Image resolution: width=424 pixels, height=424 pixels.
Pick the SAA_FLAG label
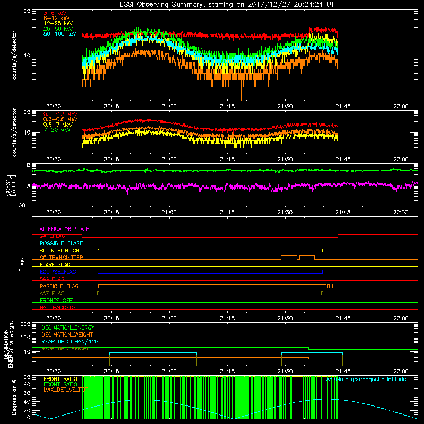coord(52,279)
